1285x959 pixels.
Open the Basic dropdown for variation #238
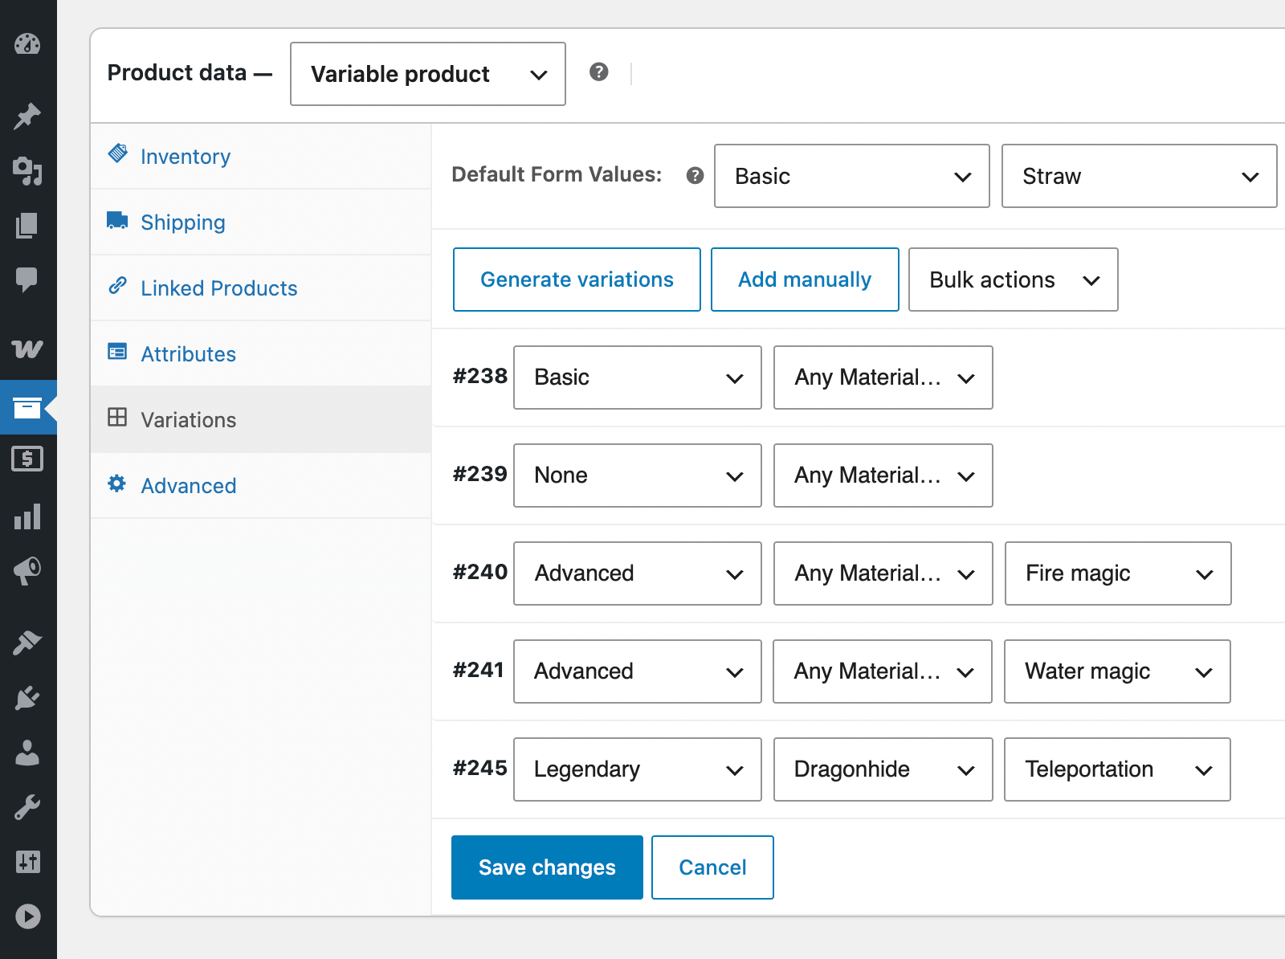[638, 377]
